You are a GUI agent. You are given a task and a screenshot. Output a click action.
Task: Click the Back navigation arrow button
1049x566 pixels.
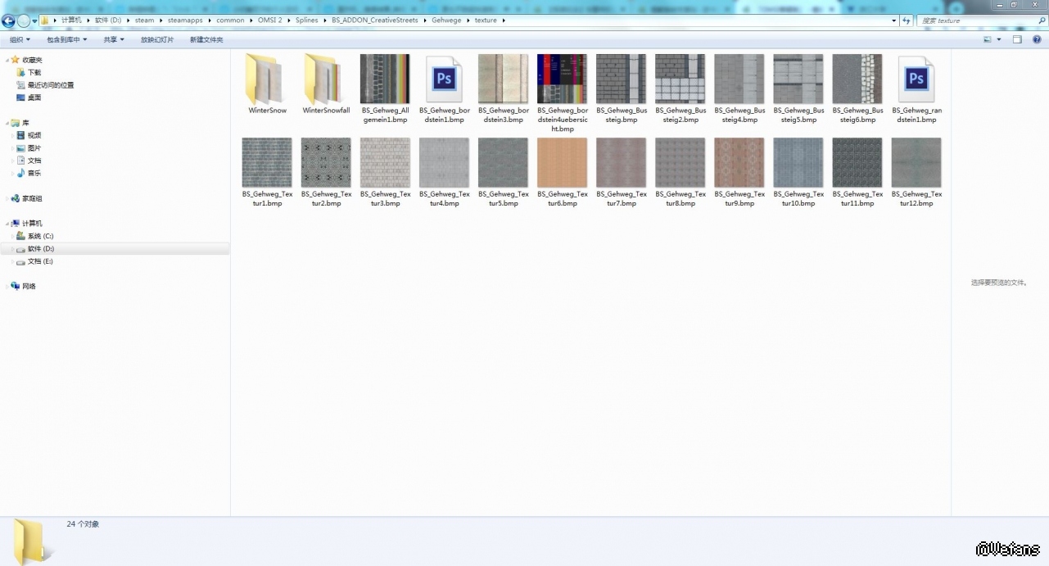point(9,21)
